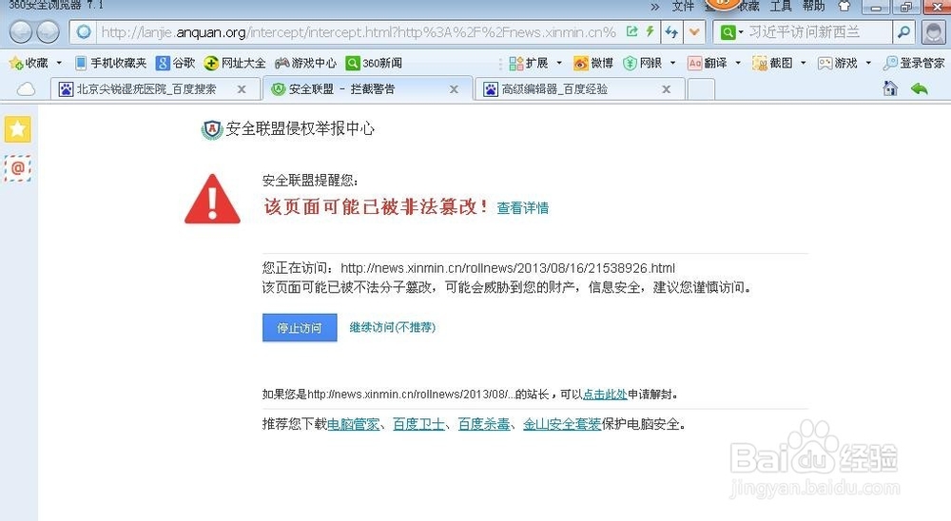Click the orange download arrow next to refresh
The height and width of the screenshot is (521, 951).
point(694,32)
